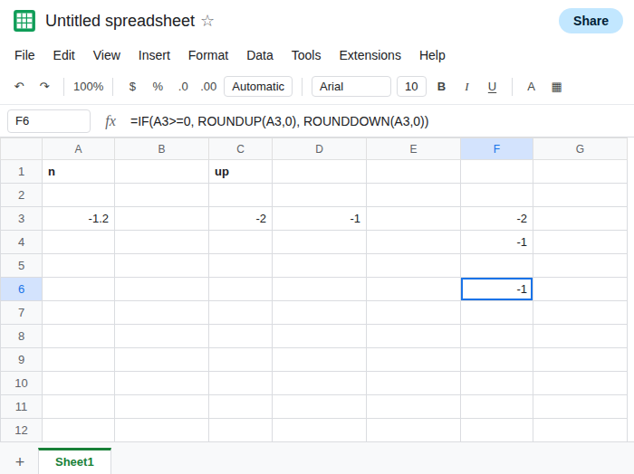Screen dimensions: 634x474
Task: Select row 6 header
Action: tap(21, 289)
